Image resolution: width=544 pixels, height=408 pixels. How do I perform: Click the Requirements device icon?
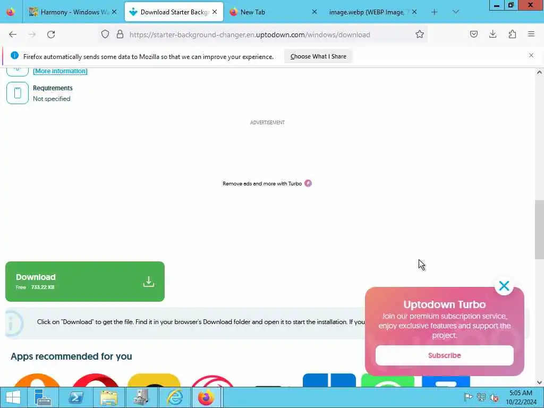(x=18, y=93)
